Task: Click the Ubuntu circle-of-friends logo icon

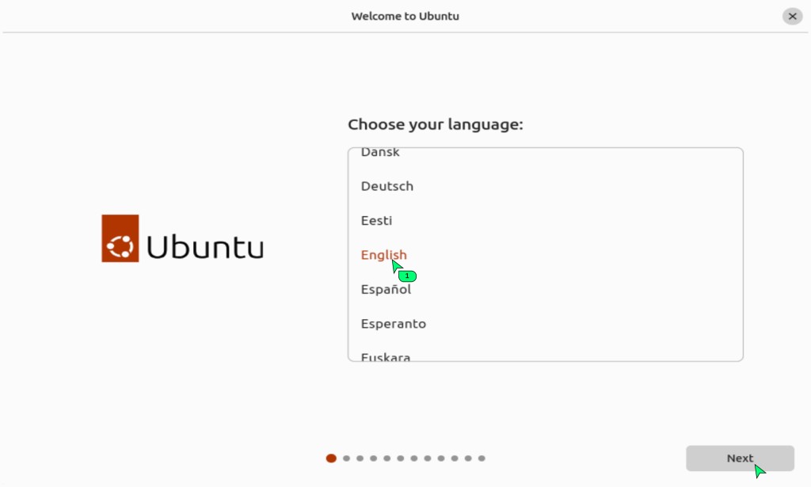Action: 120,238
